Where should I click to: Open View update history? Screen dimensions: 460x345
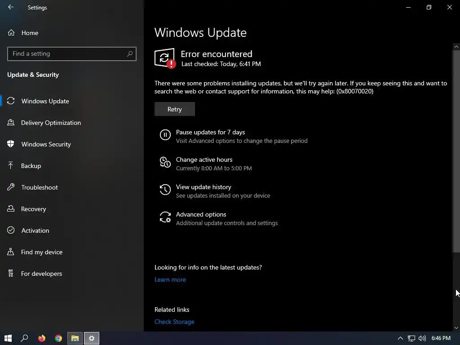click(x=203, y=187)
